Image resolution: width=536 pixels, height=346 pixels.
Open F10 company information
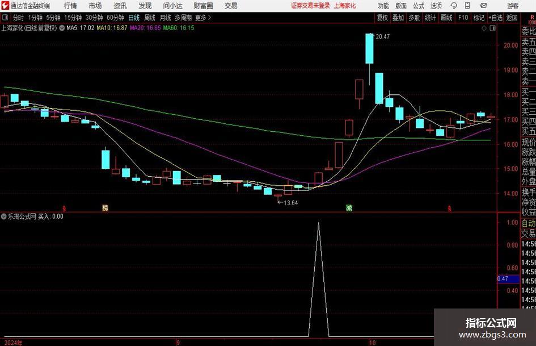463,18
